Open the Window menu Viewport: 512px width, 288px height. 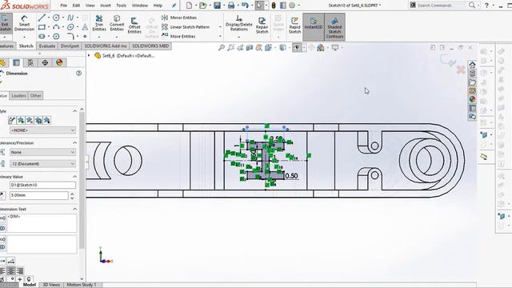tap(140, 6)
